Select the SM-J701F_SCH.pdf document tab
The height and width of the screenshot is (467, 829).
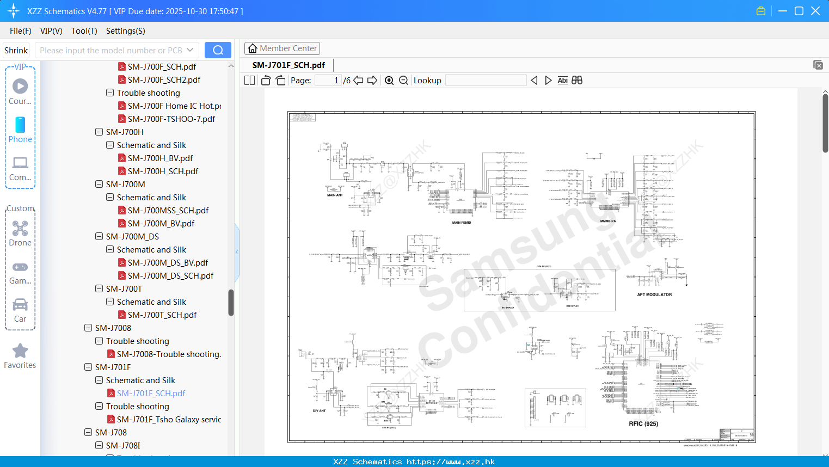[288, 65]
